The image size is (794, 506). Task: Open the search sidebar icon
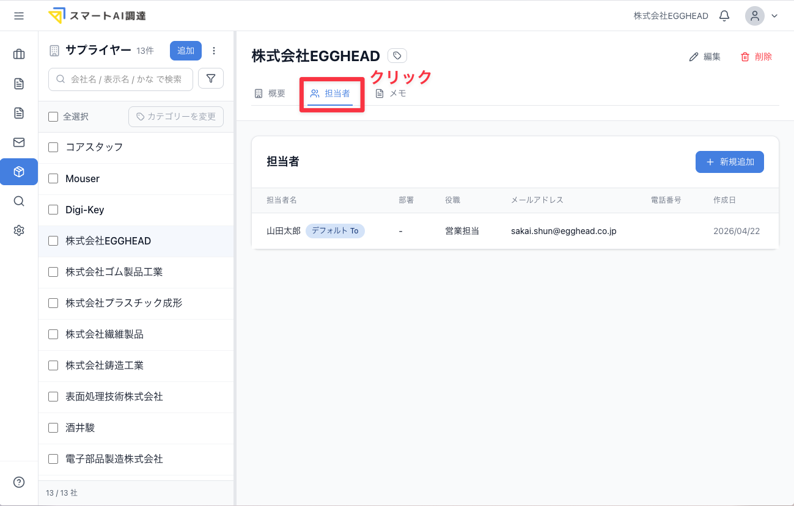pos(19,201)
